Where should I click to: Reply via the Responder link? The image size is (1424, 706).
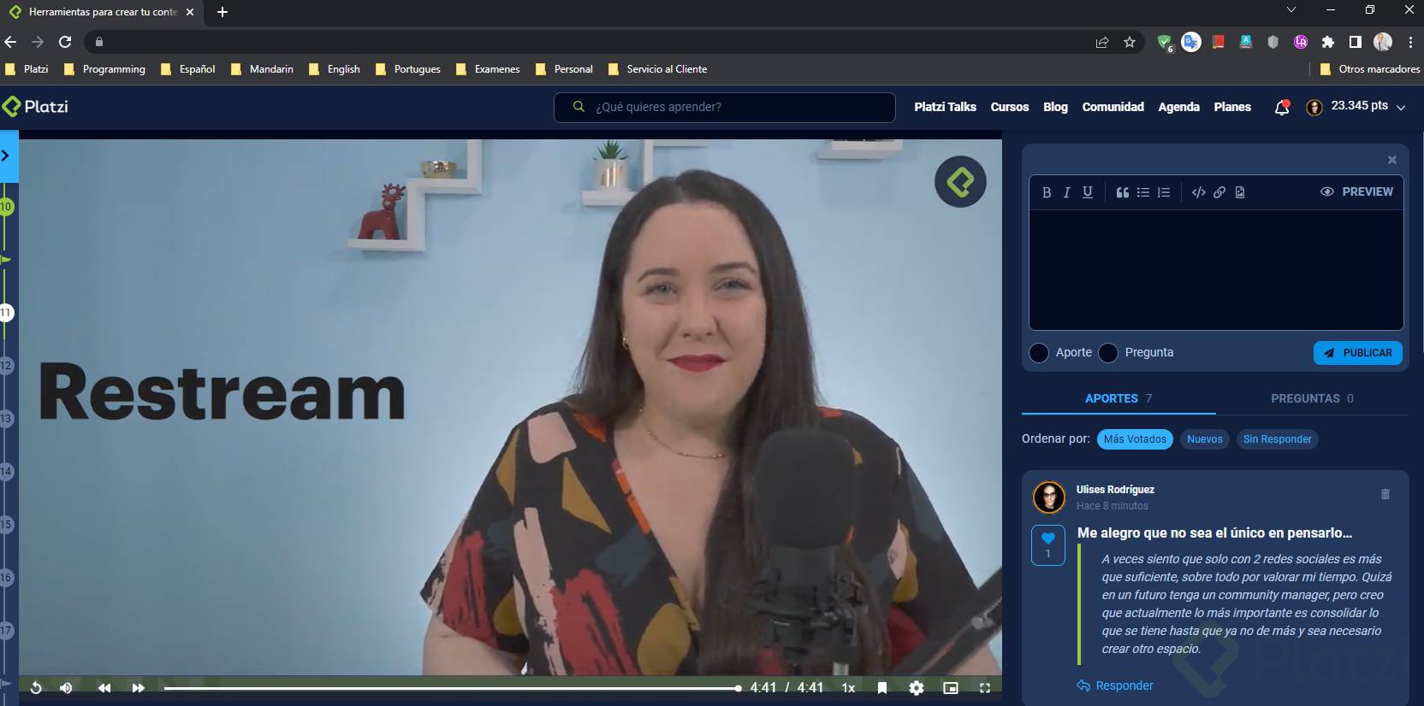(1115, 685)
